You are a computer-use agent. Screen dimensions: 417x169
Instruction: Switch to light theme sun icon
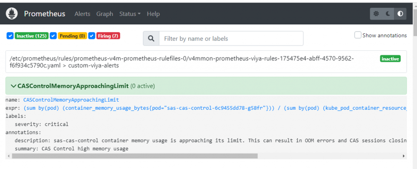click(376, 14)
